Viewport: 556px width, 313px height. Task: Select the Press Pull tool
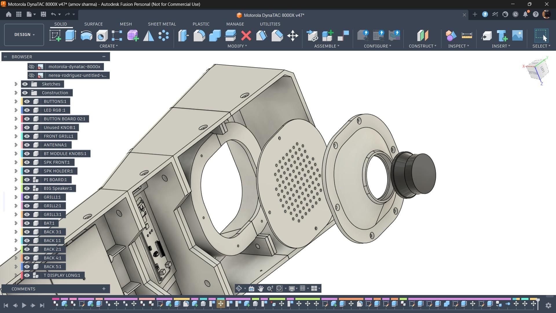coord(184,36)
